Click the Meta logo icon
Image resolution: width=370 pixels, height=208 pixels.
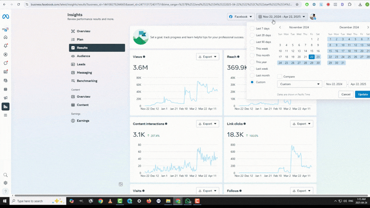tap(6, 16)
